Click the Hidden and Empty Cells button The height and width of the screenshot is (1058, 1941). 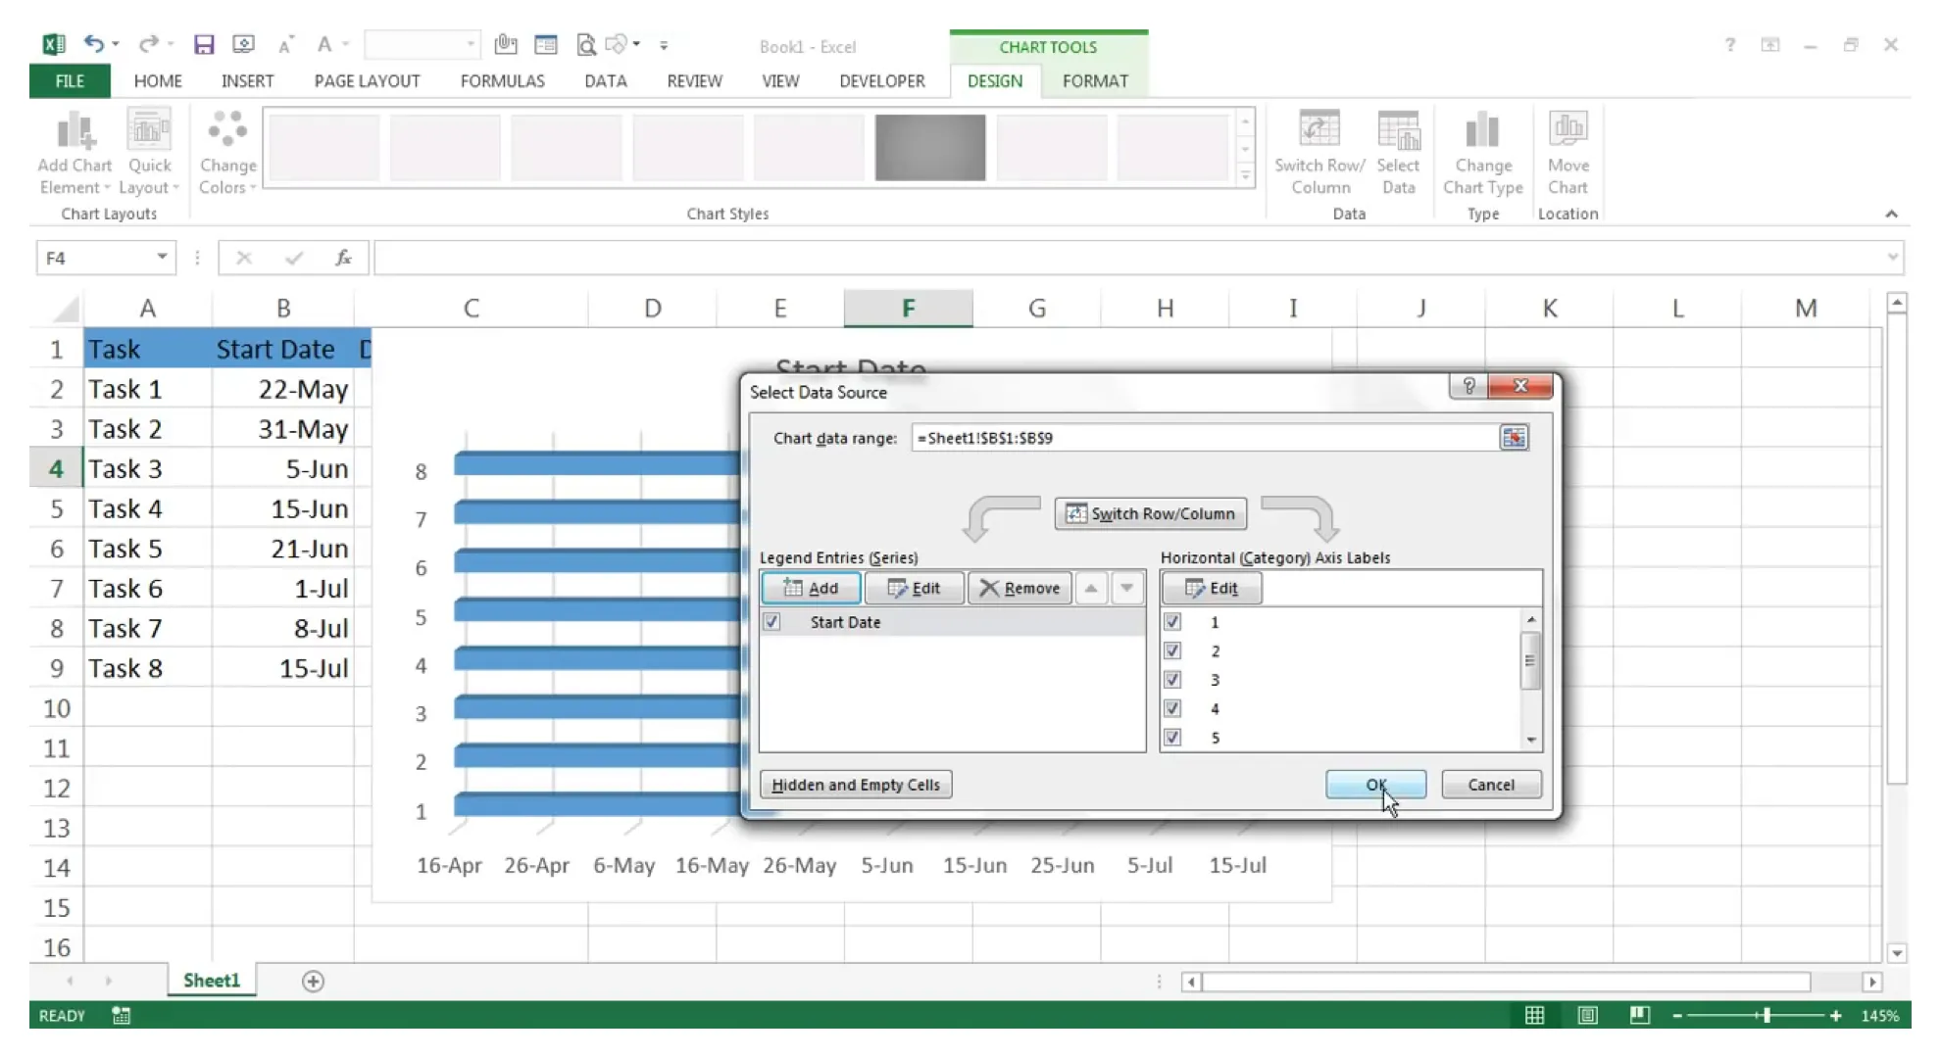[855, 785]
